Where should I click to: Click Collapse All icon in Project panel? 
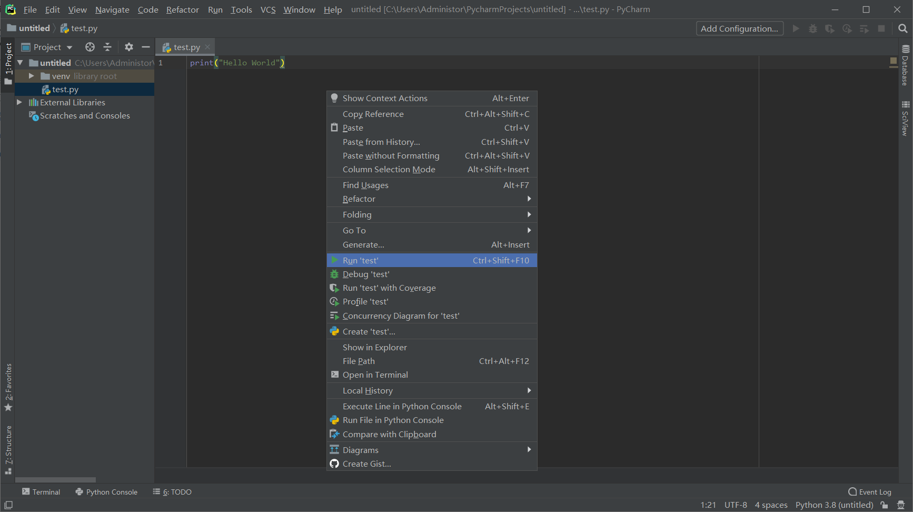(107, 47)
